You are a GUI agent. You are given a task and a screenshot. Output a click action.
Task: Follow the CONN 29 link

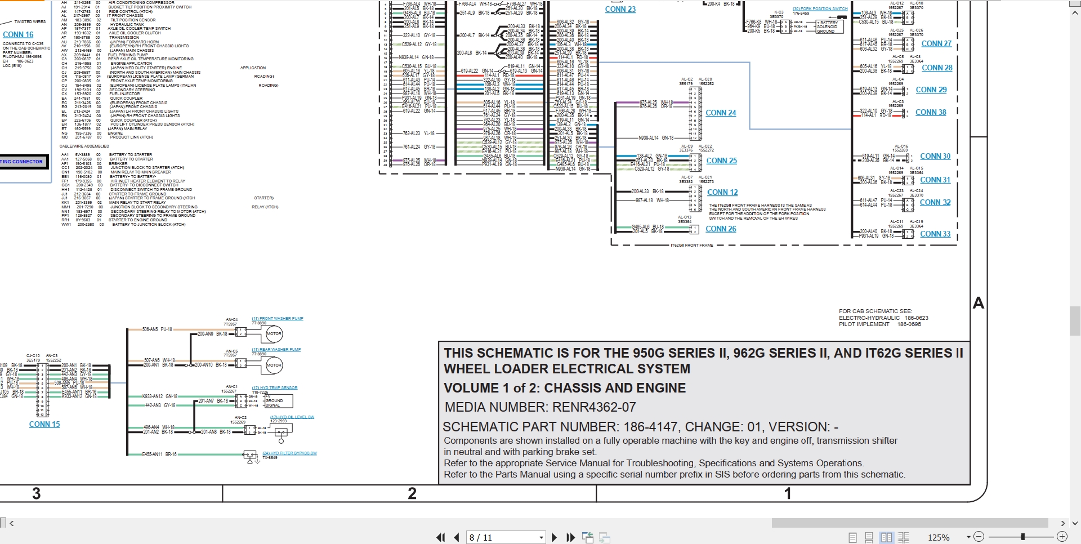[x=931, y=90]
